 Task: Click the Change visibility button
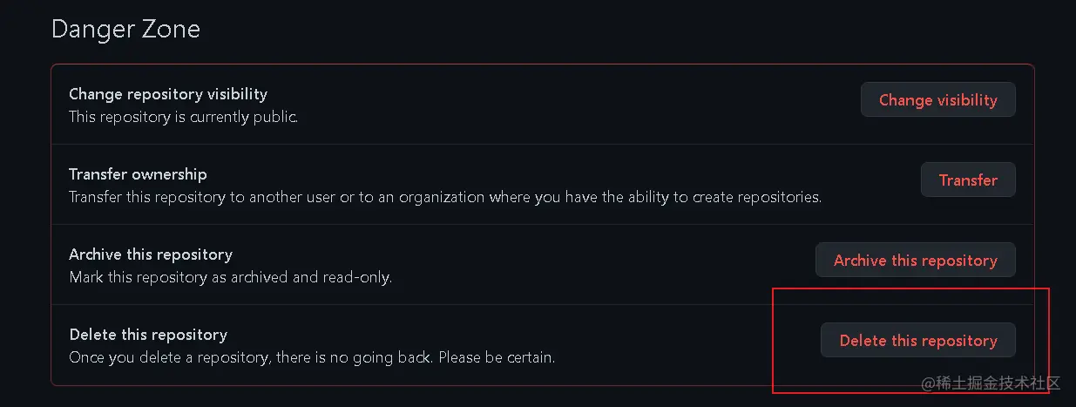tap(937, 100)
